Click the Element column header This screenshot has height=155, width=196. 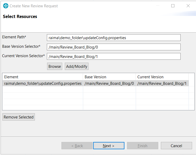coord(43,77)
